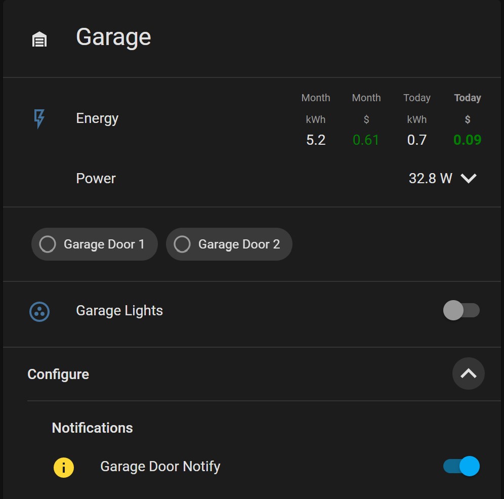Click the circular door status icon in Garage Door 1
Image resolution: width=504 pixels, height=499 pixels.
(x=47, y=244)
